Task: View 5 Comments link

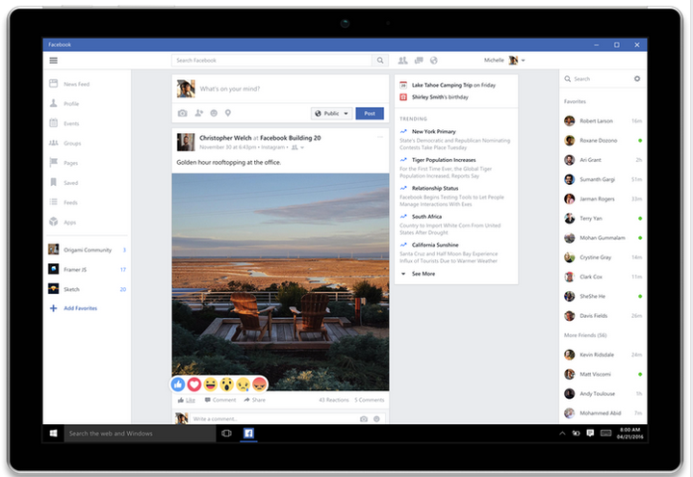Action: (369, 400)
